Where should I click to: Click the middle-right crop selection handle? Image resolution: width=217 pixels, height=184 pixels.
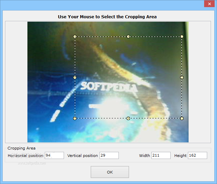(182, 77)
